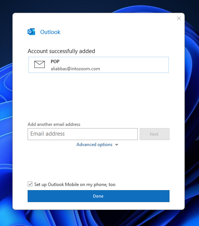Click the aliabbas@intozoom.com email address text
Viewport: 199px width, 226px height.
[75, 69]
